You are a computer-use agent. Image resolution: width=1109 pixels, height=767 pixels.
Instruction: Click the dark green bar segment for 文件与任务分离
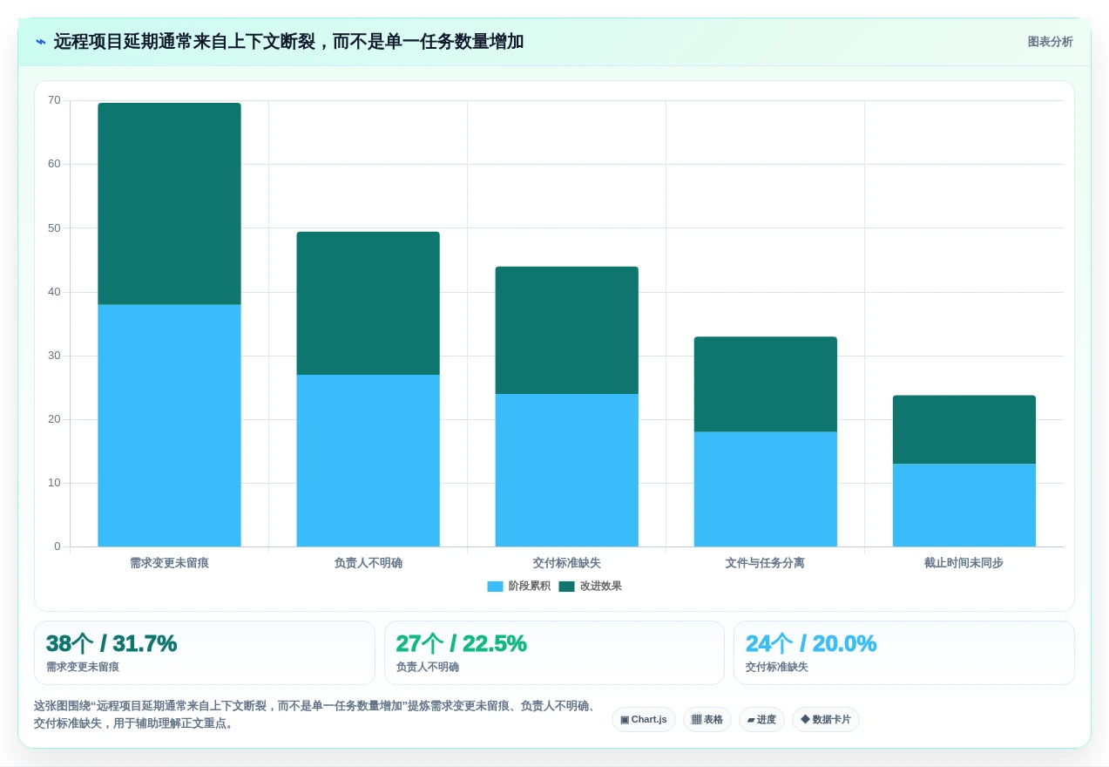tap(766, 384)
